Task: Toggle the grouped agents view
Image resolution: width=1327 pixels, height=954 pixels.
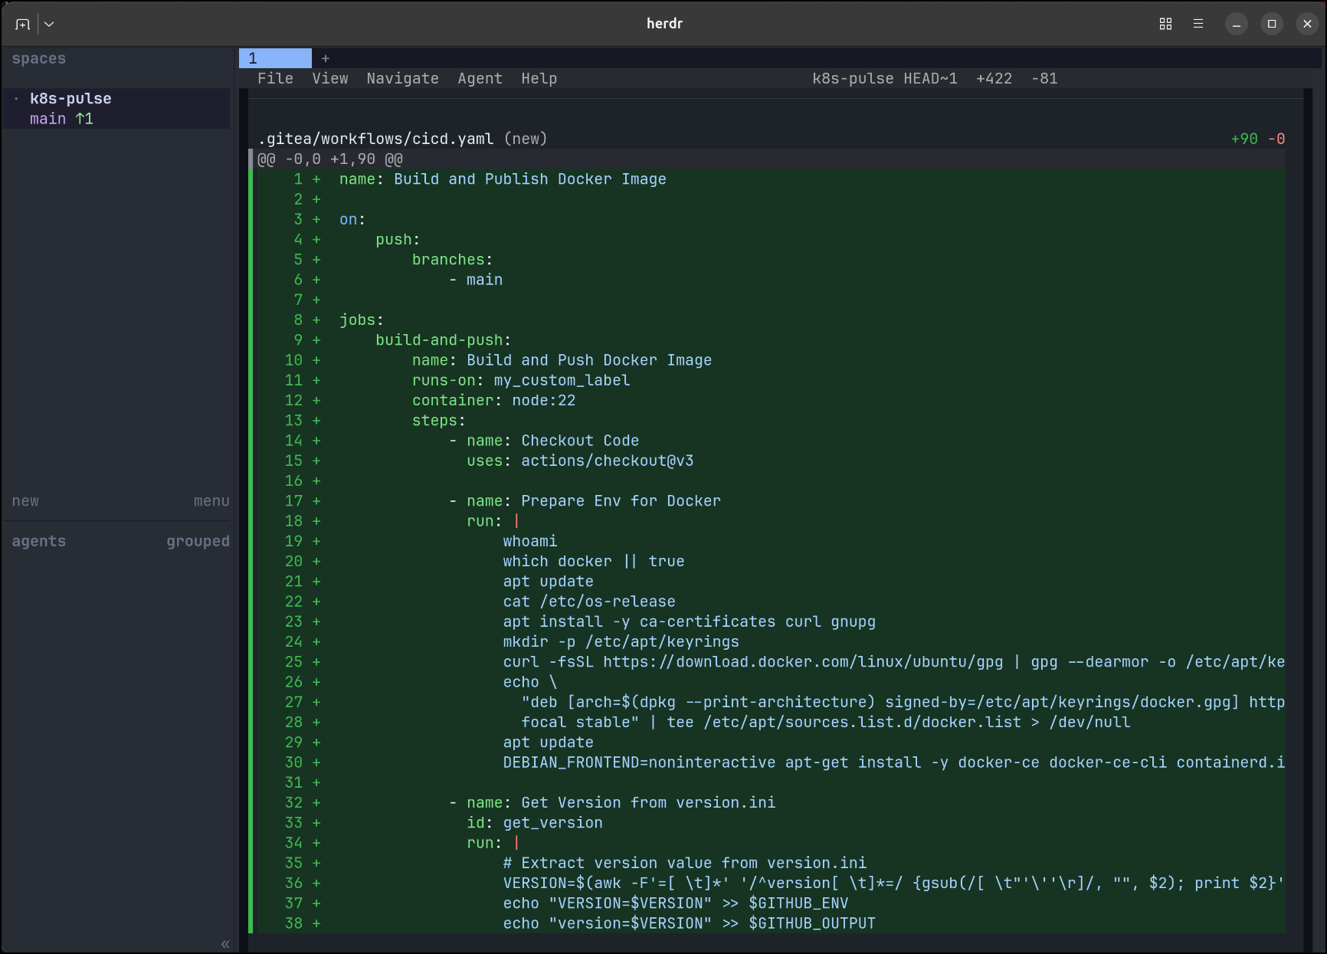Action: 198,541
